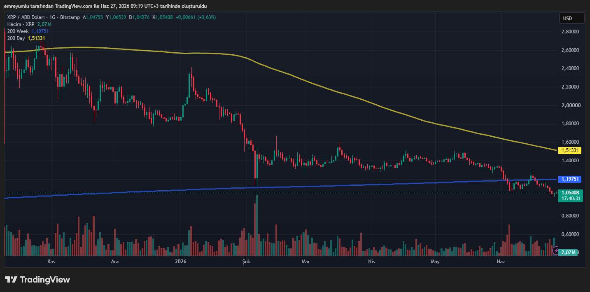Click the 1,60000 price axis tick

click(x=570, y=142)
